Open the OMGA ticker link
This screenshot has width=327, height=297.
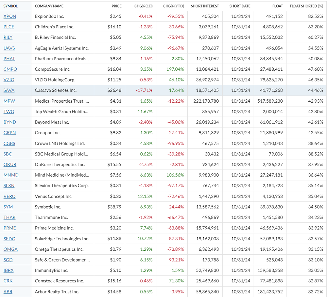(10, 249)
